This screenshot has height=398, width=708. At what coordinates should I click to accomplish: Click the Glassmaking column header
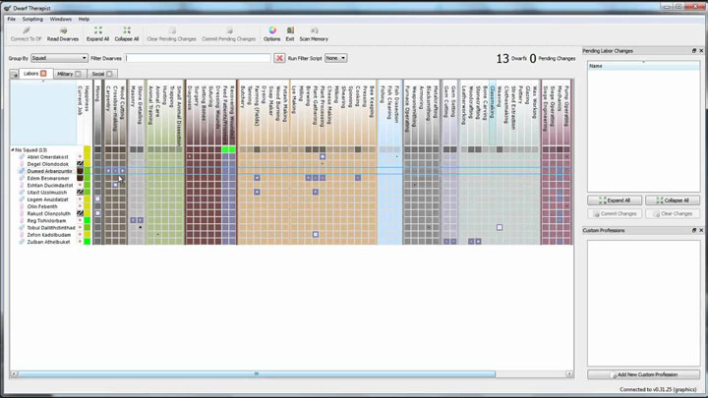[x=493, y=113]
